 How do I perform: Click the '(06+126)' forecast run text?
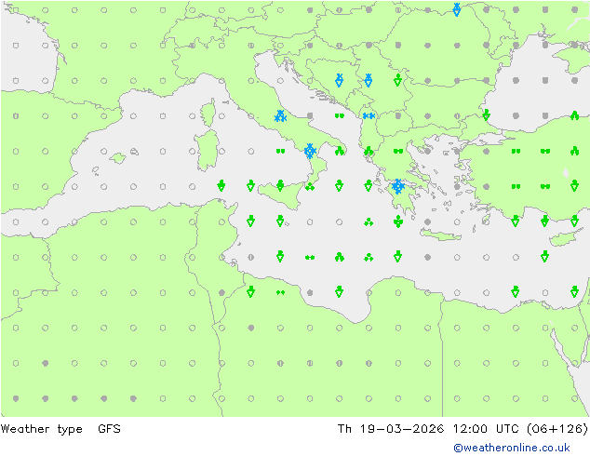point(557,428)
